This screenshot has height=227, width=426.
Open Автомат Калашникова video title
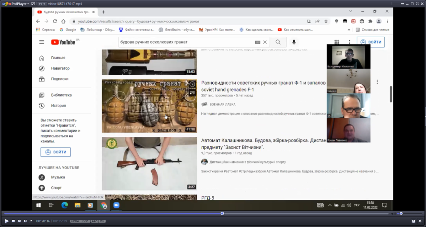tap(264, 143)
